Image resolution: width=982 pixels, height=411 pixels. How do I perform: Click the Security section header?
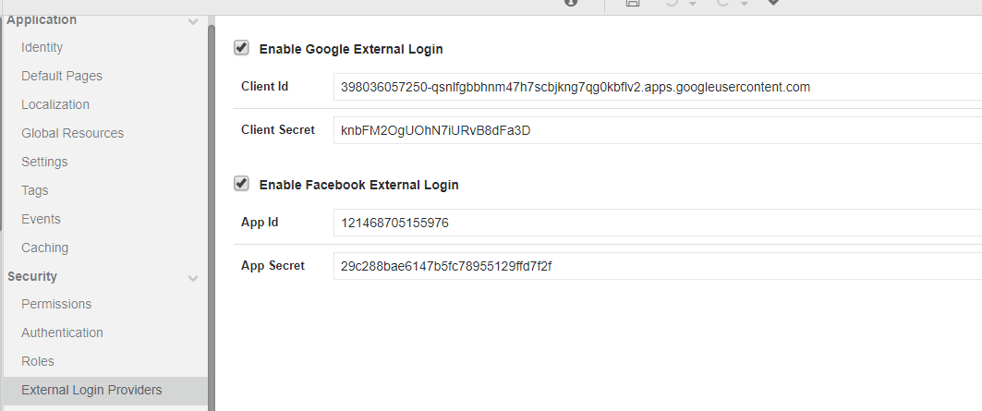coord(32,276)
